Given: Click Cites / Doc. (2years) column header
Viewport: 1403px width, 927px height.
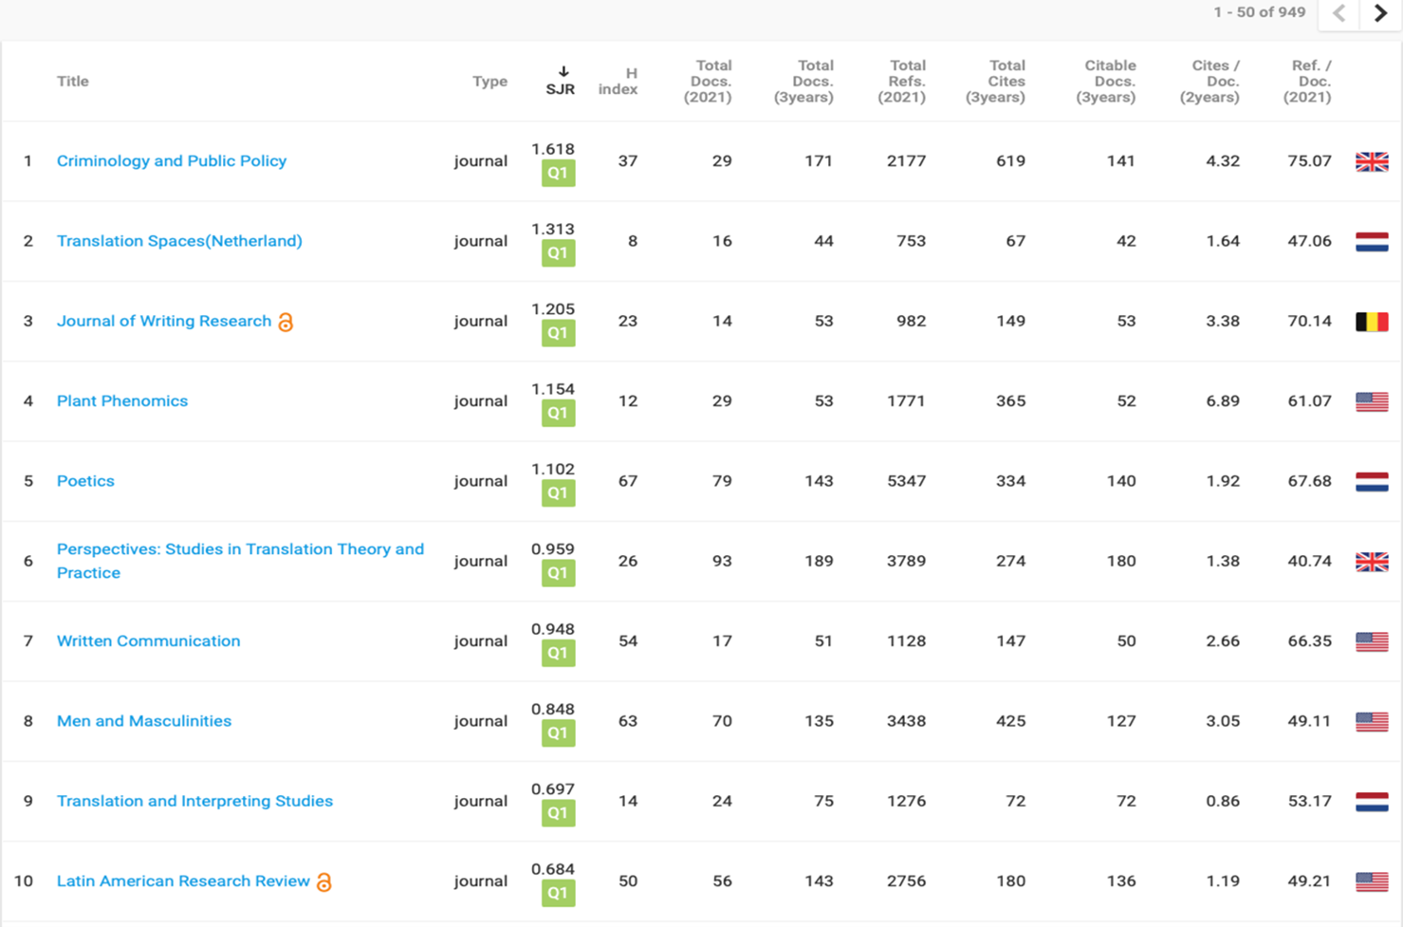Looking at the screenshot, I should (x=1210, y=82).
